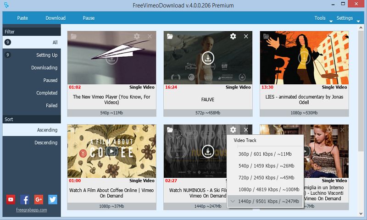The width and height of the screenshot is (367, 220).
Task: Click quality bar 540p ~11Mb
Action: [111, 113]
